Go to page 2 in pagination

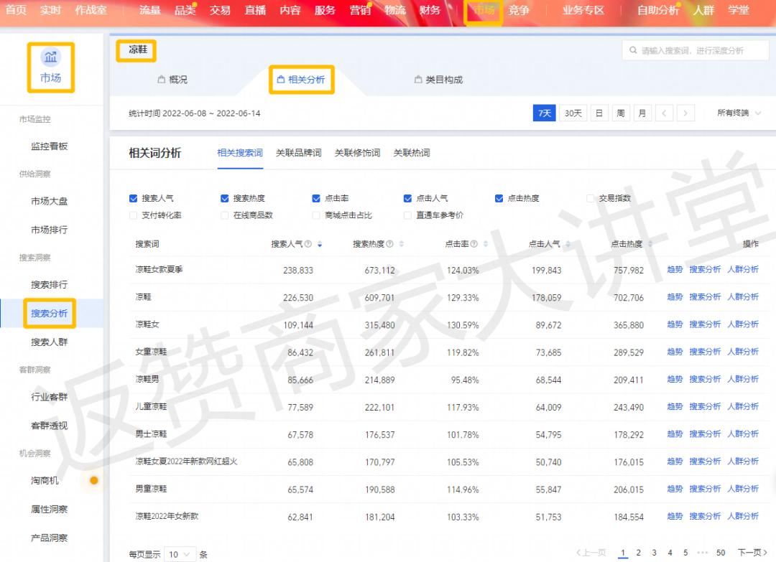(638, 553)
